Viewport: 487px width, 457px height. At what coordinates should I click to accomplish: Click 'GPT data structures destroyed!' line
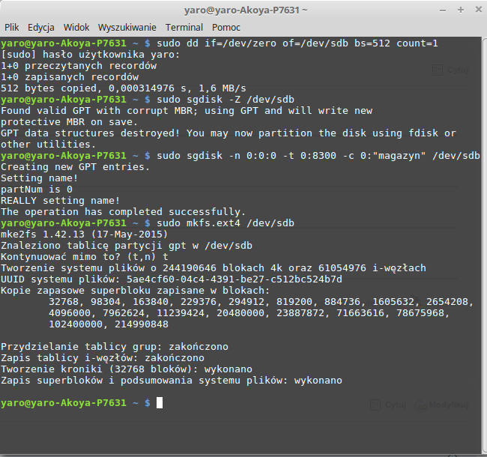tap(229, 133)
